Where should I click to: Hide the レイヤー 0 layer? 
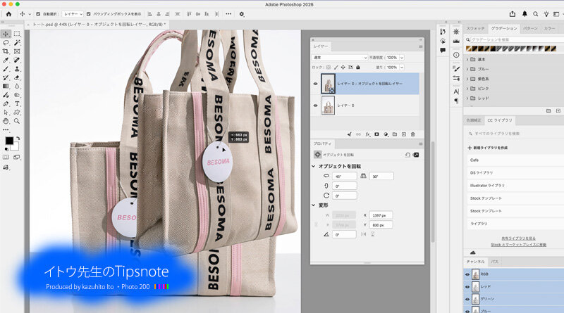tap(315, 106)
